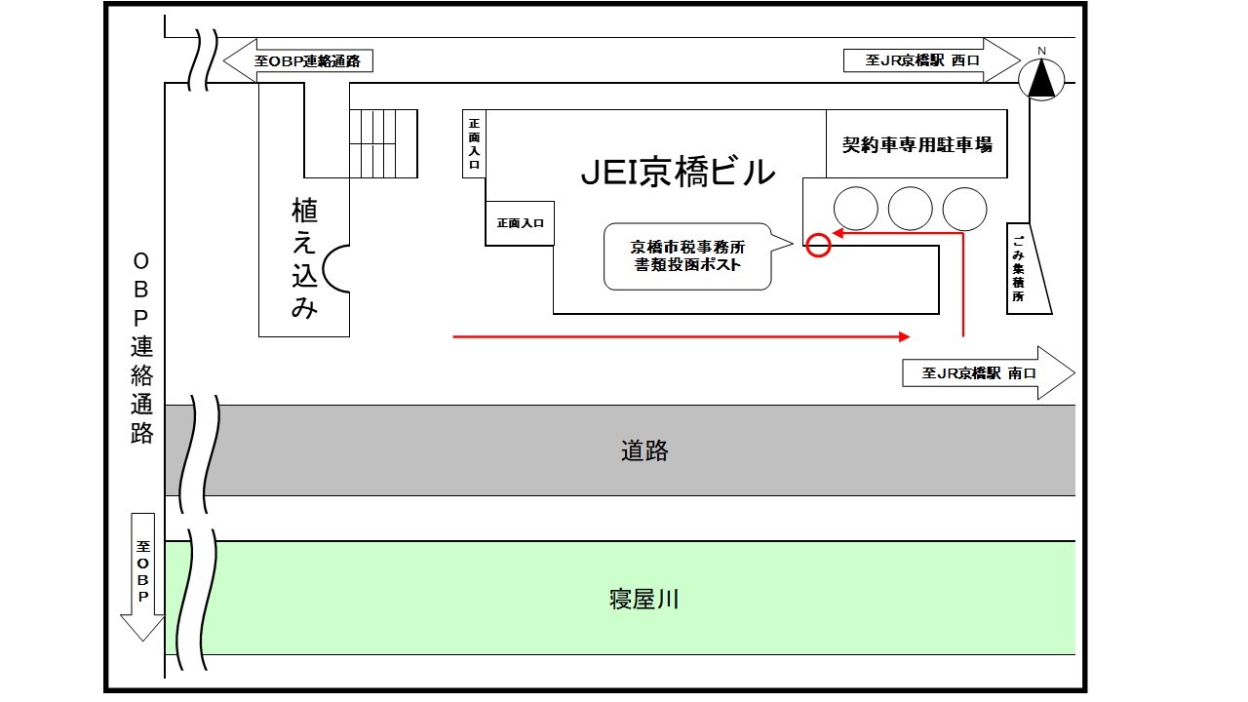Click the semicircle notch on 植え込み
The image size is (1248, 702).
(x=338, y=267)
